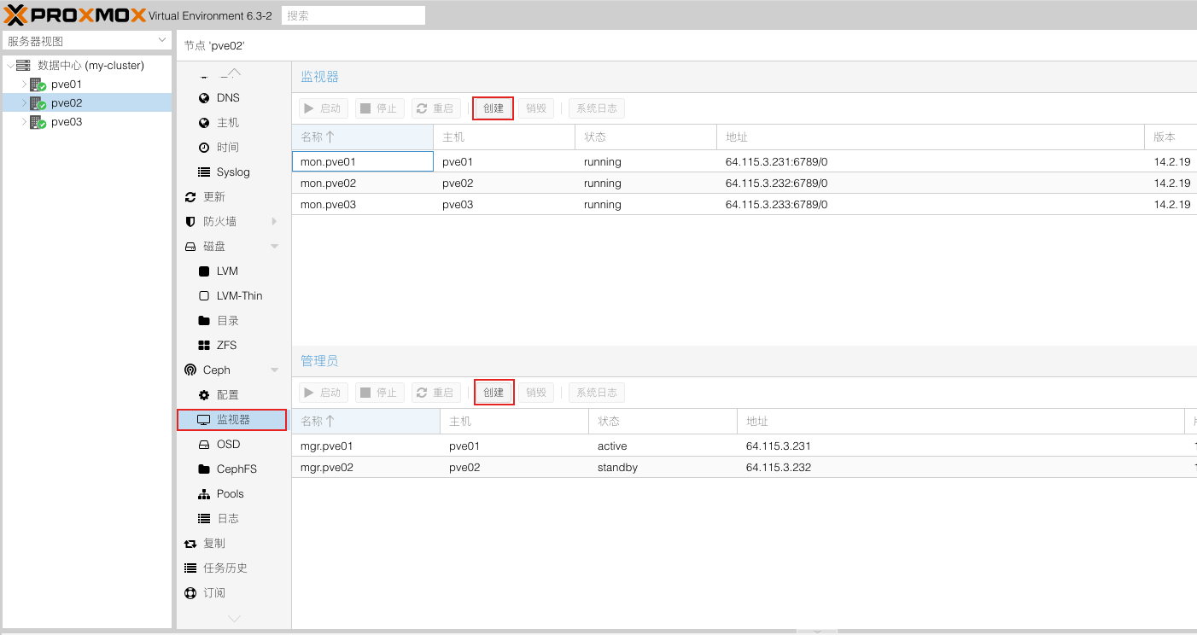Open 更新 refresh icon item

pyautogui.click(x=190, y=197)
